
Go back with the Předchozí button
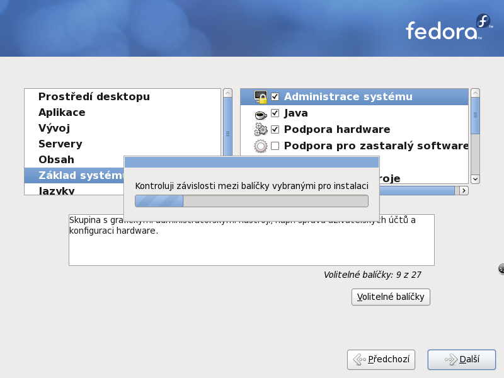point(381,359)
